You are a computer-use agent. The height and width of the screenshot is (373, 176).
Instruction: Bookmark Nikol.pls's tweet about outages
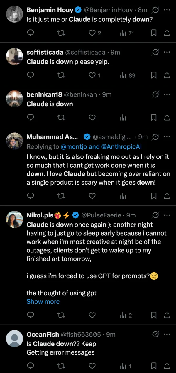[153, 315]
